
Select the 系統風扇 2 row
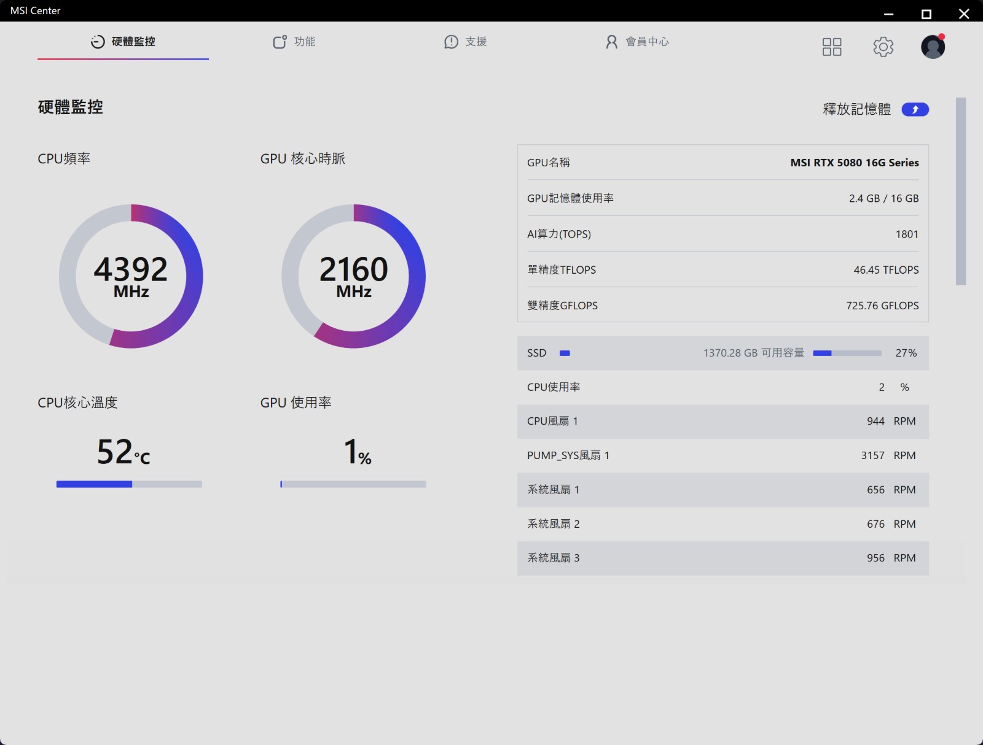click(723, 523)
